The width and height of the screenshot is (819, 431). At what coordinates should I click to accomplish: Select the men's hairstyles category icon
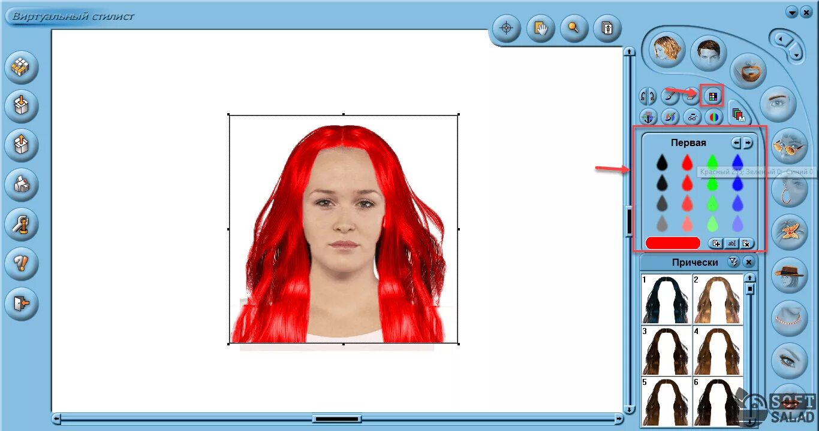point(708,53)
